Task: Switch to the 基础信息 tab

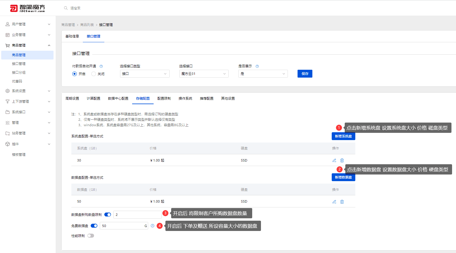Action: pyautogui.click(x=72, y=36)
